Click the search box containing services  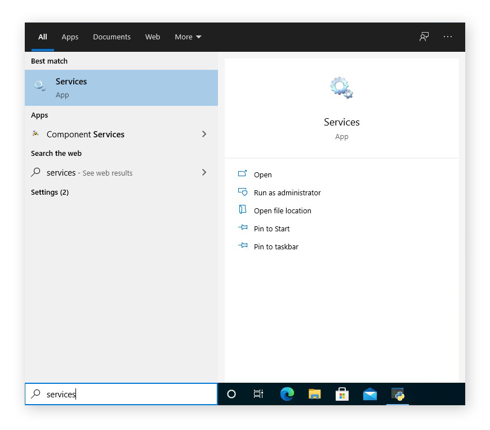[x=121, y=395]
